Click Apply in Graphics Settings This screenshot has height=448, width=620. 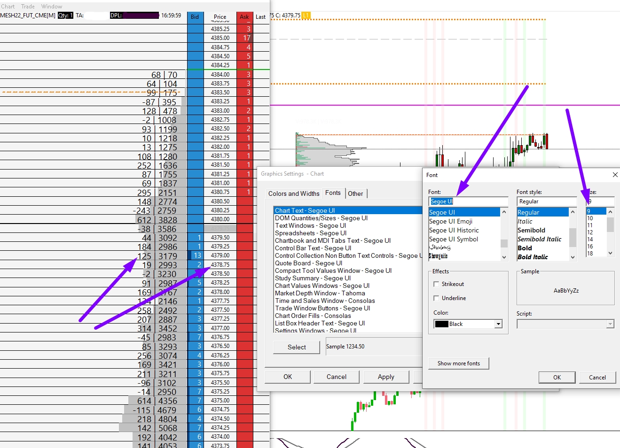(386, 377)
